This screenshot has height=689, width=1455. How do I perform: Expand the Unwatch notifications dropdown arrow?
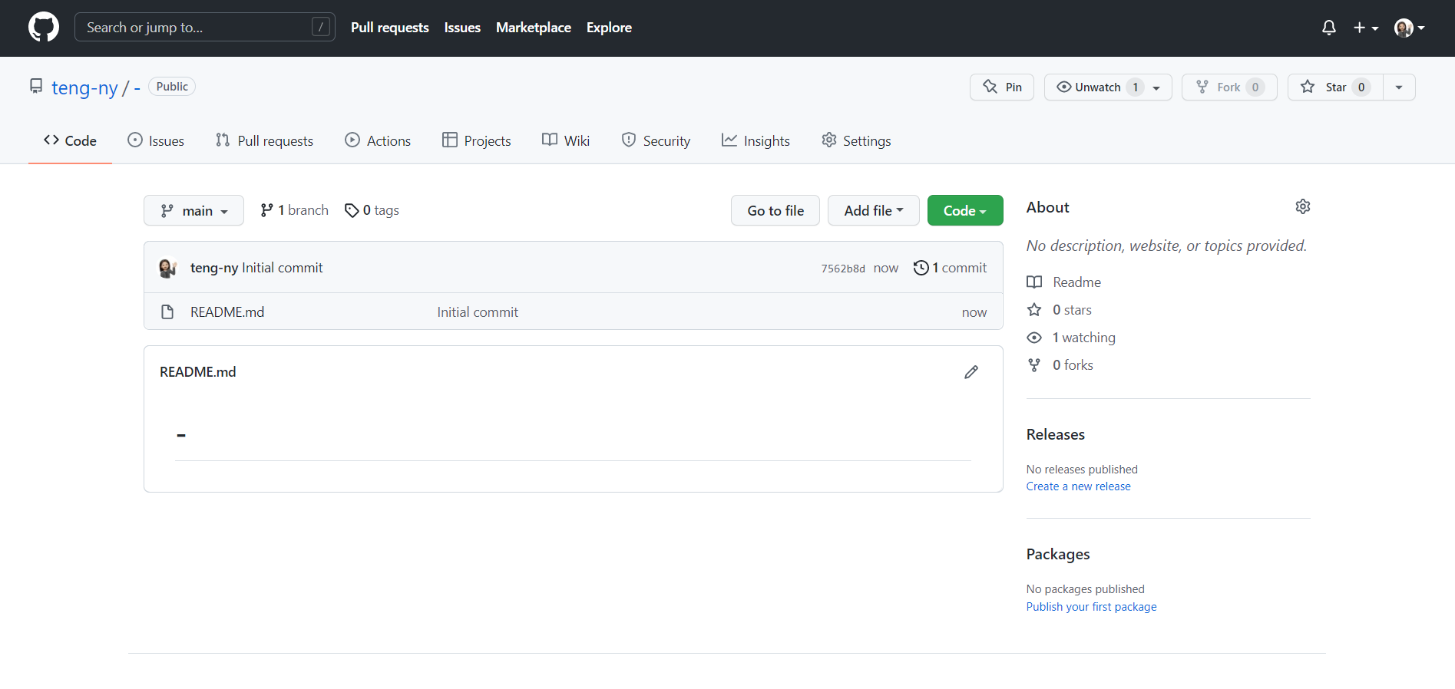(1157, 87)
